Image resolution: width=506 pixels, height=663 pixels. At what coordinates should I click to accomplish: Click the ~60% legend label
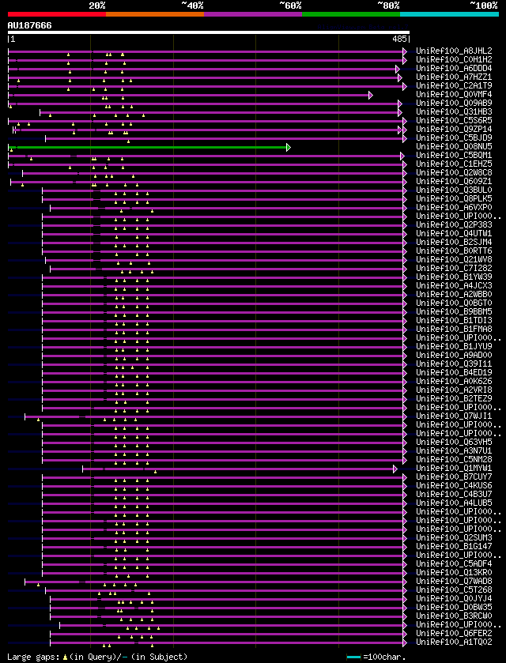(290, 6)
